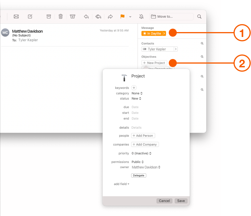Mark the message as junk
The width and height of the screenshot is (251, 216).
point(72,16)
